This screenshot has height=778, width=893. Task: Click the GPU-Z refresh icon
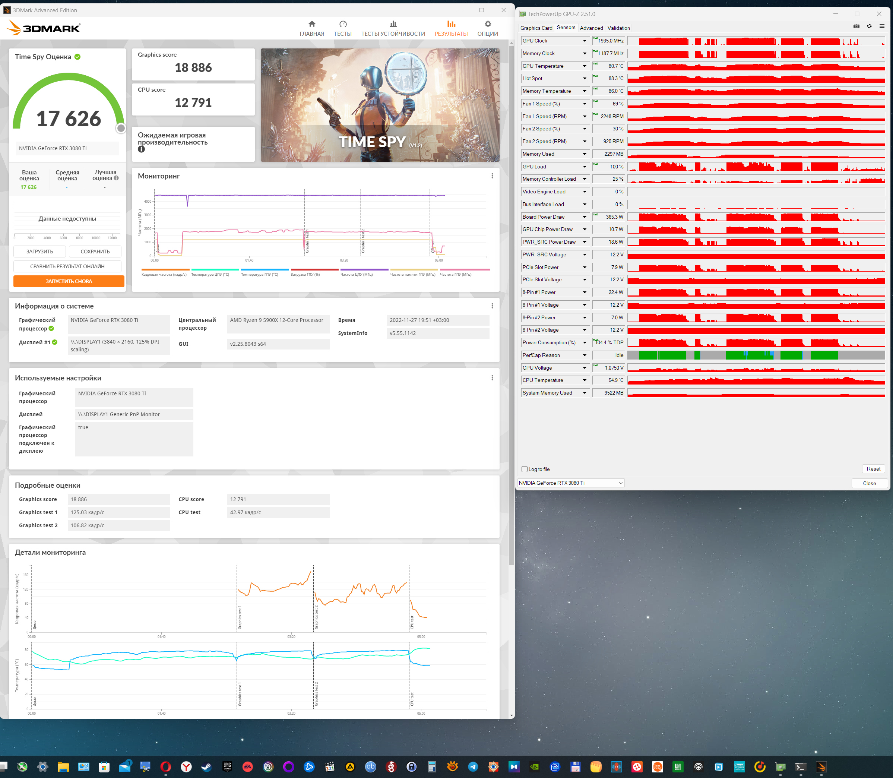869,26
